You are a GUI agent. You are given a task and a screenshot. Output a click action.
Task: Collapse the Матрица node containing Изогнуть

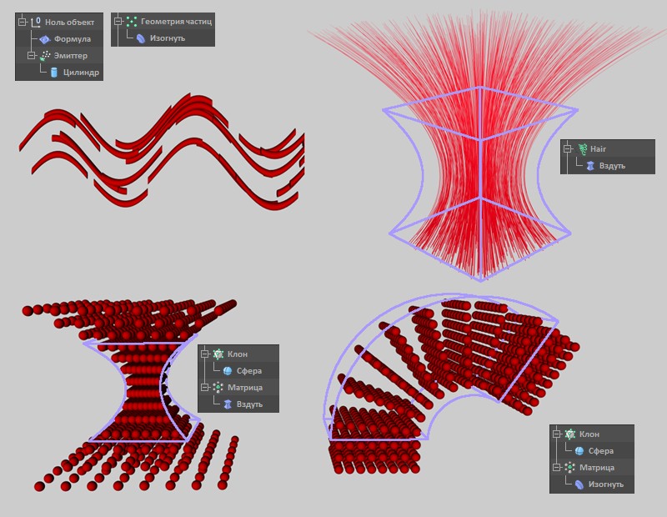click(556, 467)
